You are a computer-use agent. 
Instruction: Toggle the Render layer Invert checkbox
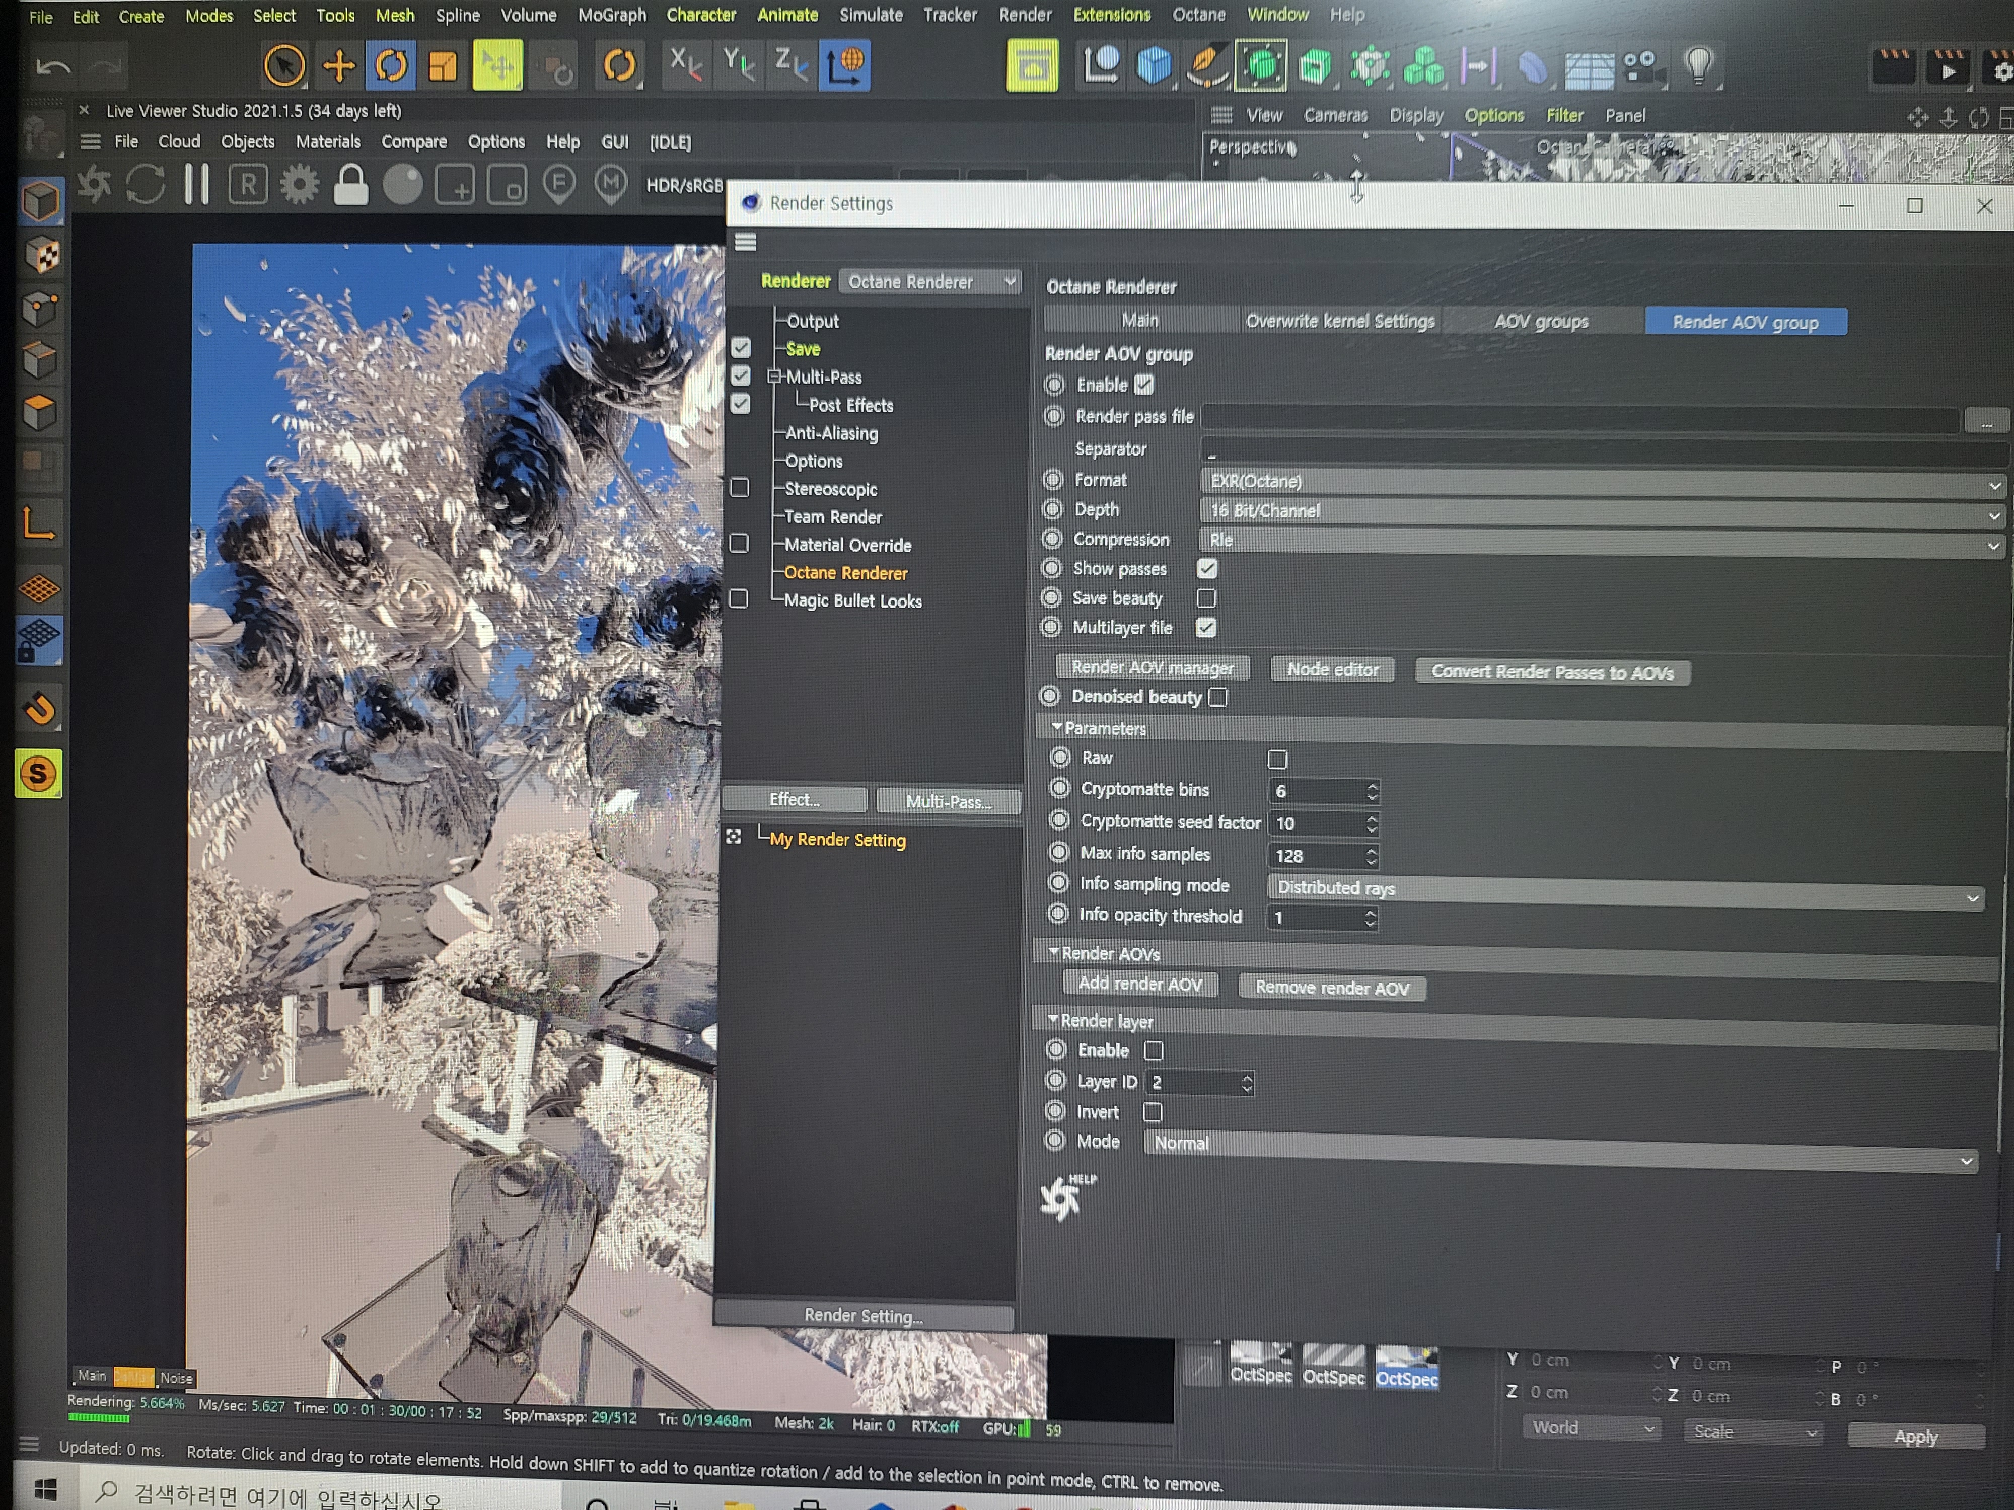[x=1153, y=1112]
